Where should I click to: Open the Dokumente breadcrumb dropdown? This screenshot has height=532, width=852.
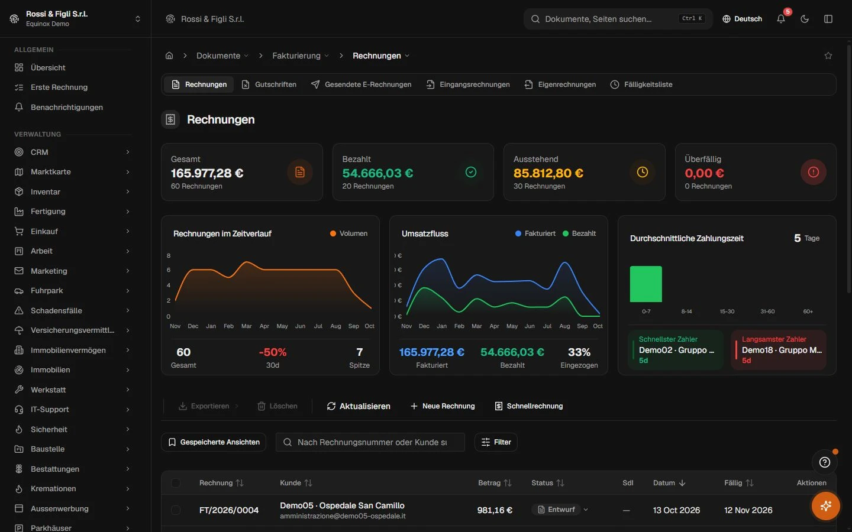[222, 56]
